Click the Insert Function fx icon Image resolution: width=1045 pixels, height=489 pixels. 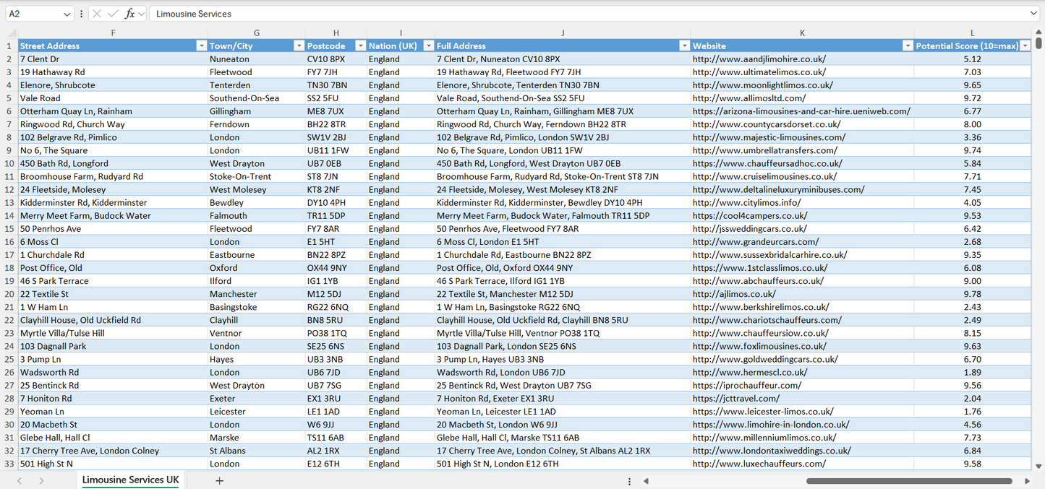point(129,14)
